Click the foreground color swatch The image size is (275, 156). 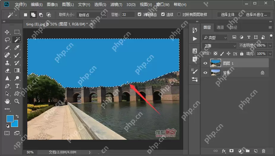[x=10, y=118]
